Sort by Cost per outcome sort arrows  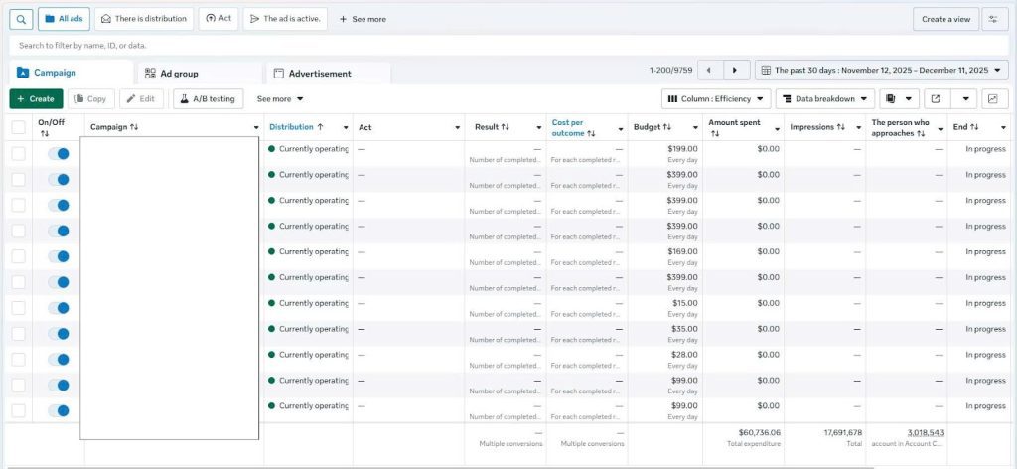pos(591,133)
